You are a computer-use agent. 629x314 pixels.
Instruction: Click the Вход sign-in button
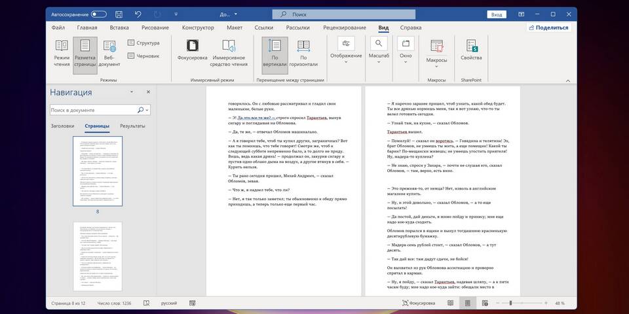coord(497,14)
